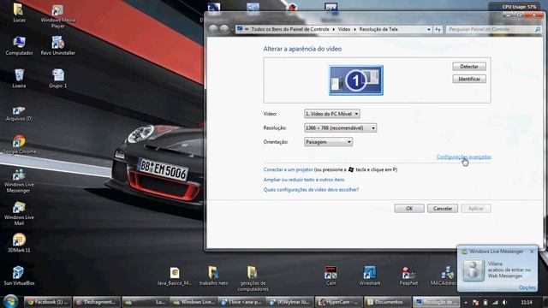Click Opções in Messenger notification
The image size is (548, 308).
click(527, 287)
